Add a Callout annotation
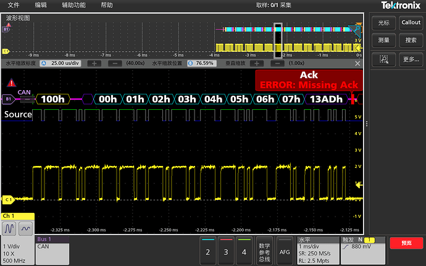 pos(411,22)
